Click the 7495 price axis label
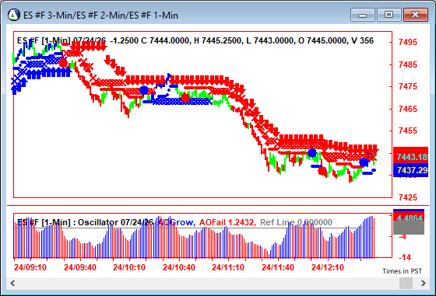Image resolution: width=436 pixels, height=296 pixels. coord(408,42)
